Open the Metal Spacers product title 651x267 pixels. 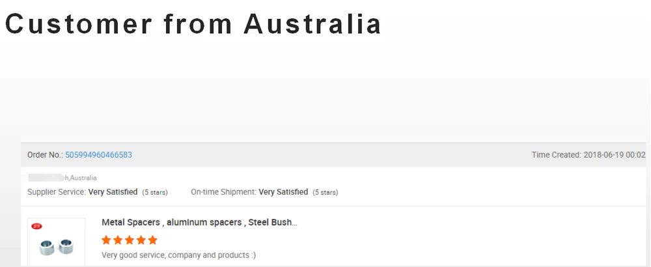[199, 223]
